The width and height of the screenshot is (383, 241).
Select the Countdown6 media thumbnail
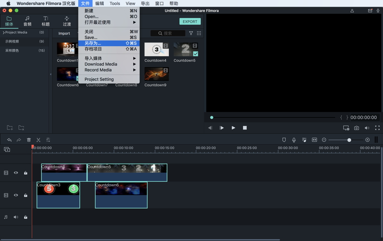click(68, 74)
